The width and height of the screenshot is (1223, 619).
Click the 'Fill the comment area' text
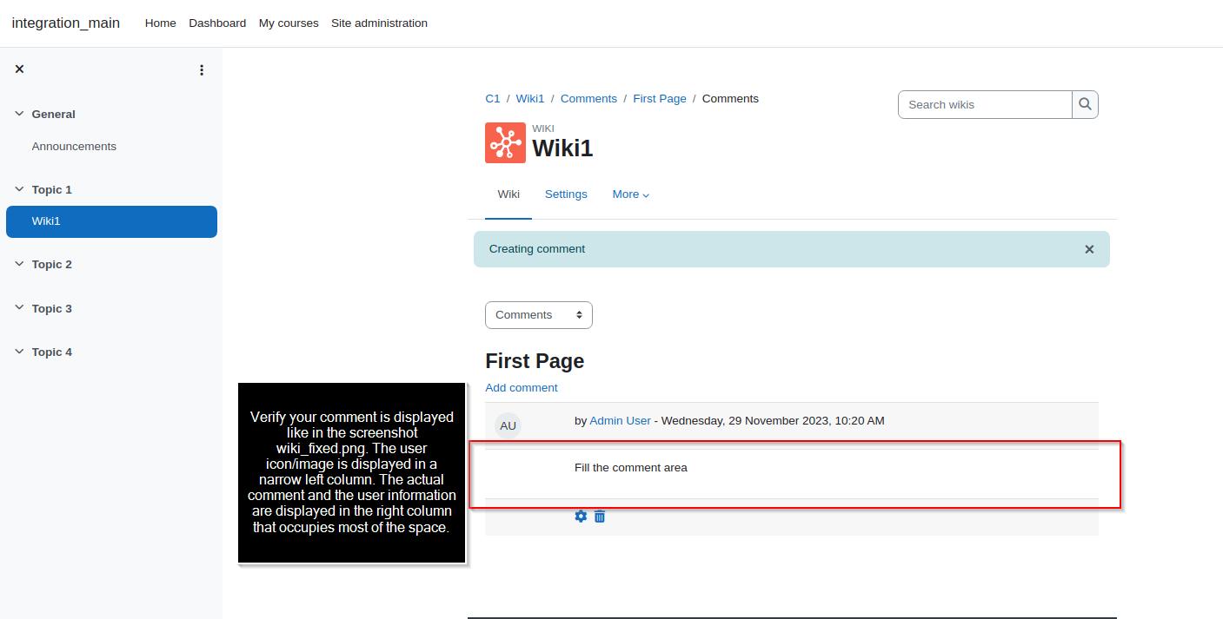pos(631,468)
